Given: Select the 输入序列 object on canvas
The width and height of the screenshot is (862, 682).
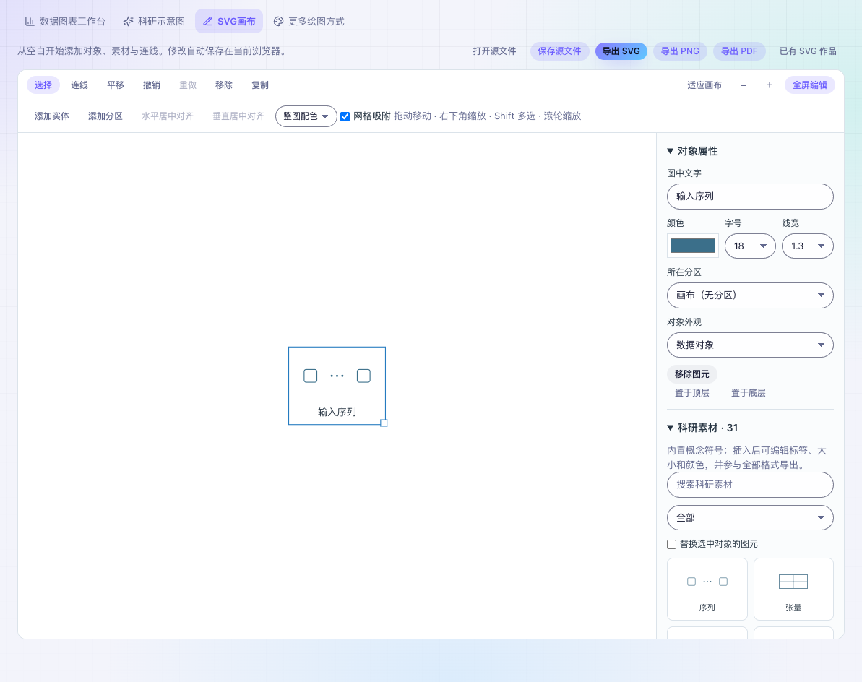Looking at the screenshot, I should 337,386.
